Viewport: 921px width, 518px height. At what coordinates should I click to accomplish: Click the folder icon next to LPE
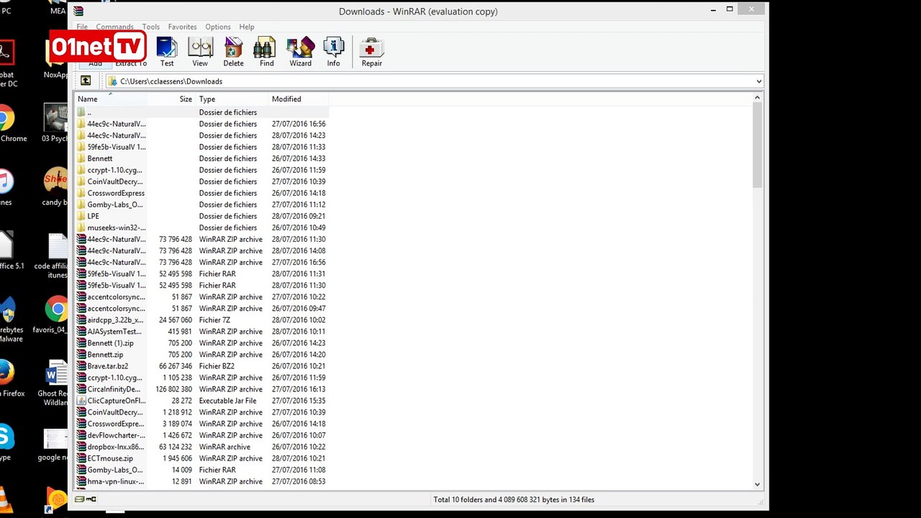pos(81,216)
